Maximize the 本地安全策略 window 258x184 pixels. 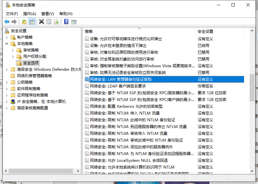tap(233, 5)
